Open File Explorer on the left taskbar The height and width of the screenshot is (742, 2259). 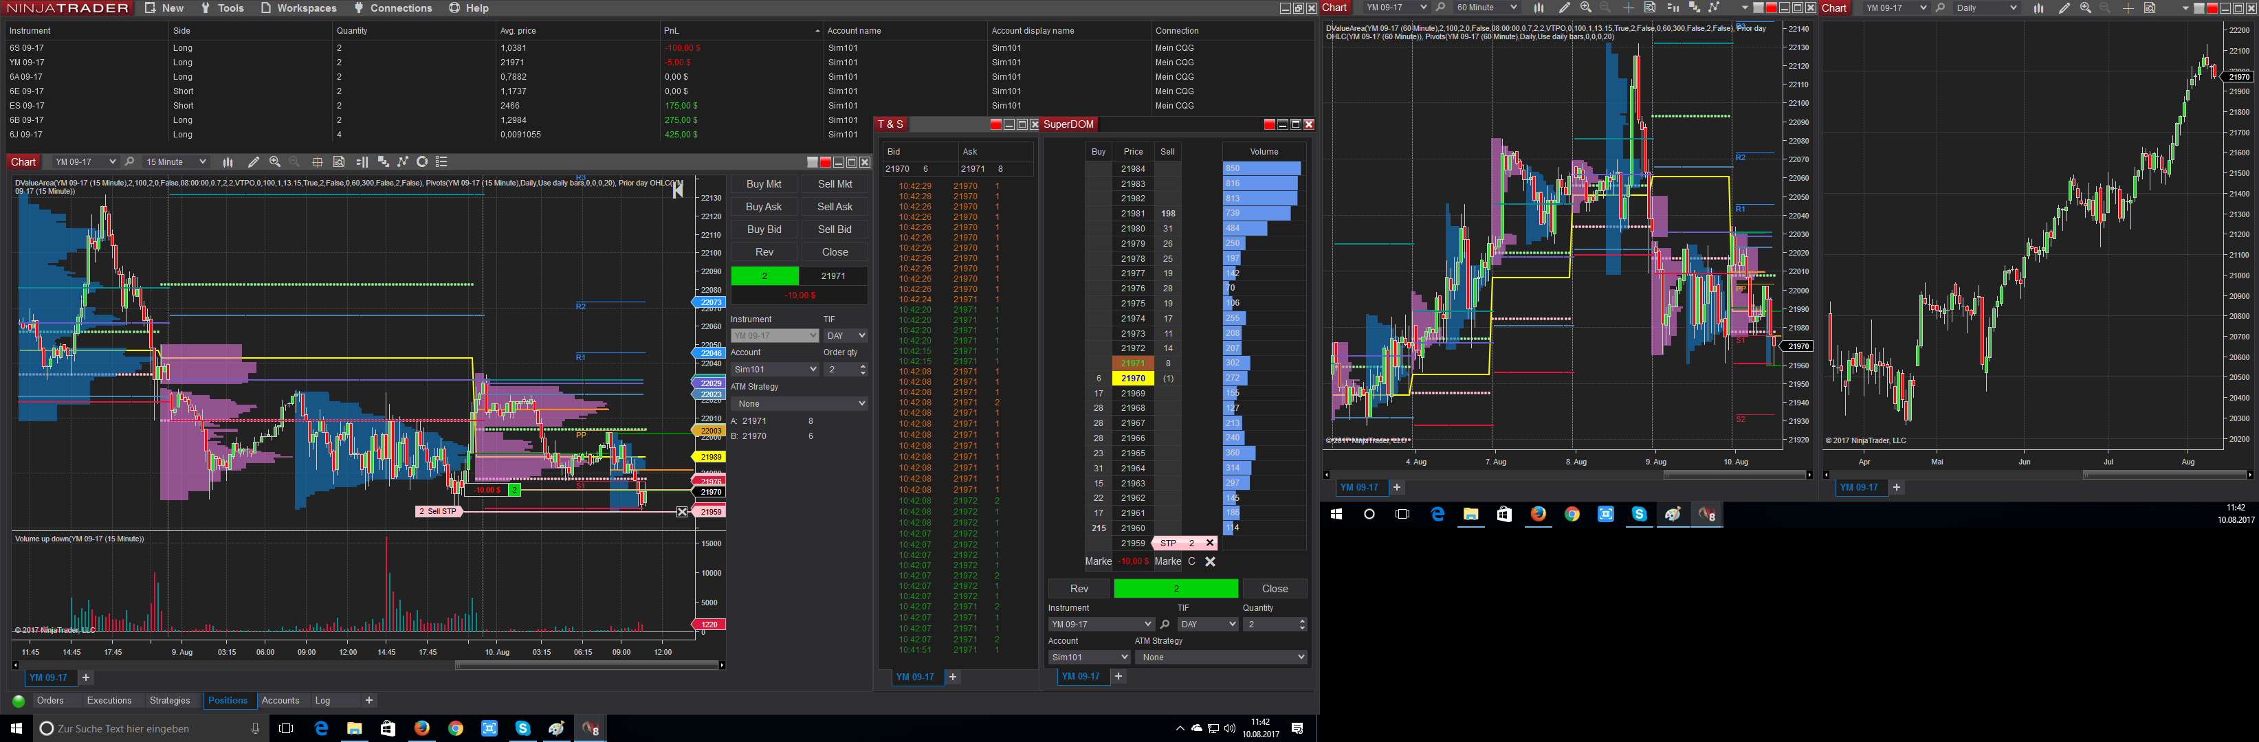[354, 728]
